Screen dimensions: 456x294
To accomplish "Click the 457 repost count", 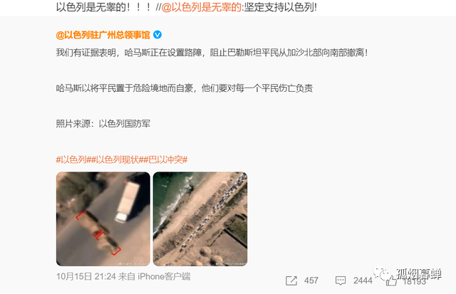I will click(311, 280).
